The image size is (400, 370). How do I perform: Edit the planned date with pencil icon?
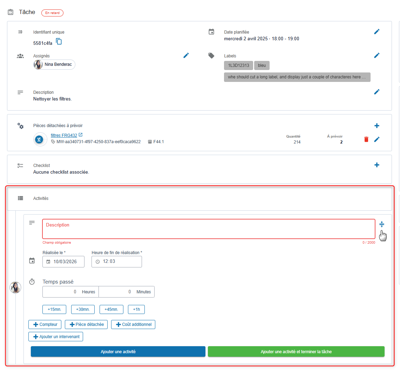[377, 32]
